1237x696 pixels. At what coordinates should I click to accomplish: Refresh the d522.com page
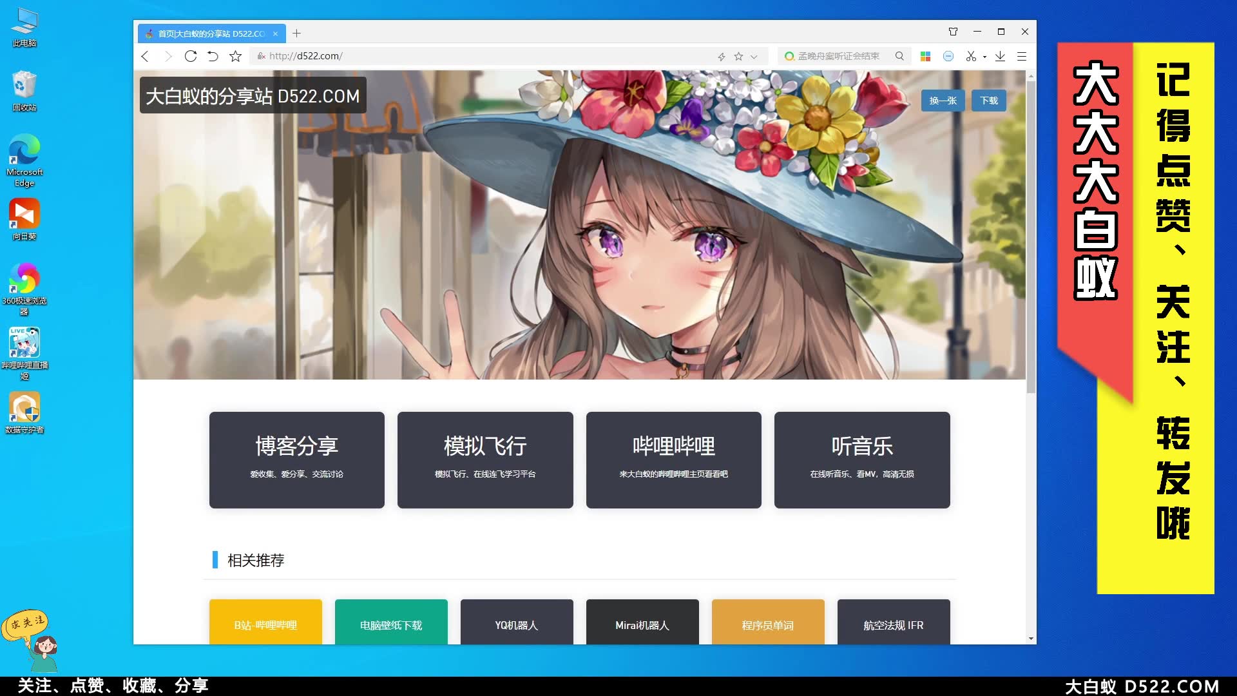(190, 56)
